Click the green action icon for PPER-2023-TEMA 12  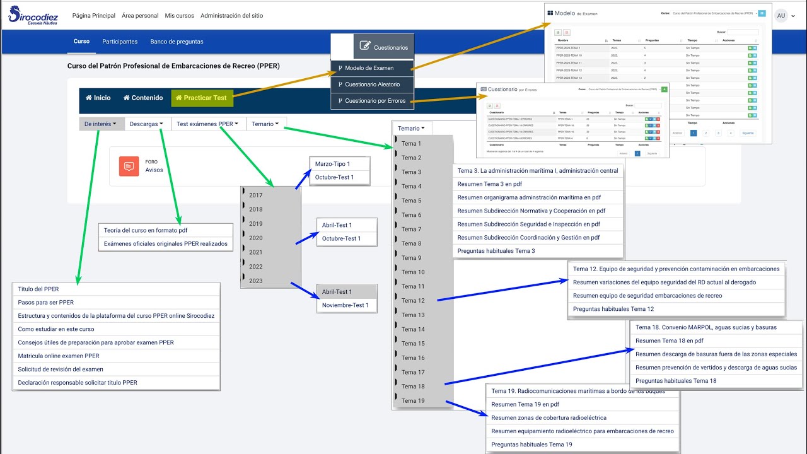(x=750, y=70)
